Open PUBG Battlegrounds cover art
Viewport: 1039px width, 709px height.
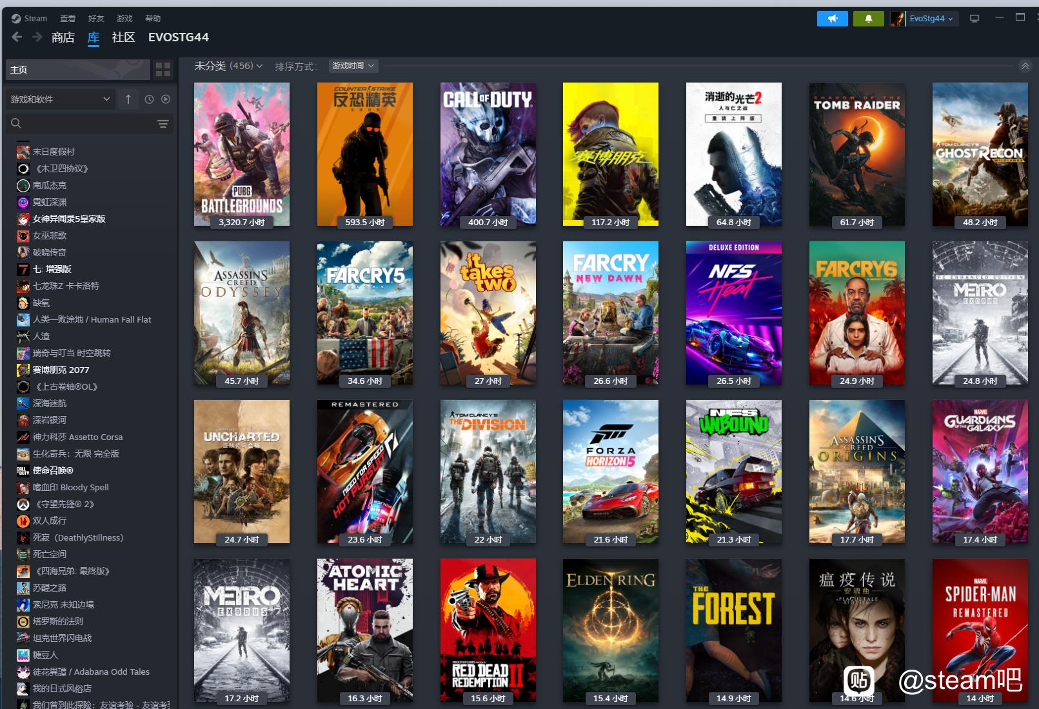(242, 154)
